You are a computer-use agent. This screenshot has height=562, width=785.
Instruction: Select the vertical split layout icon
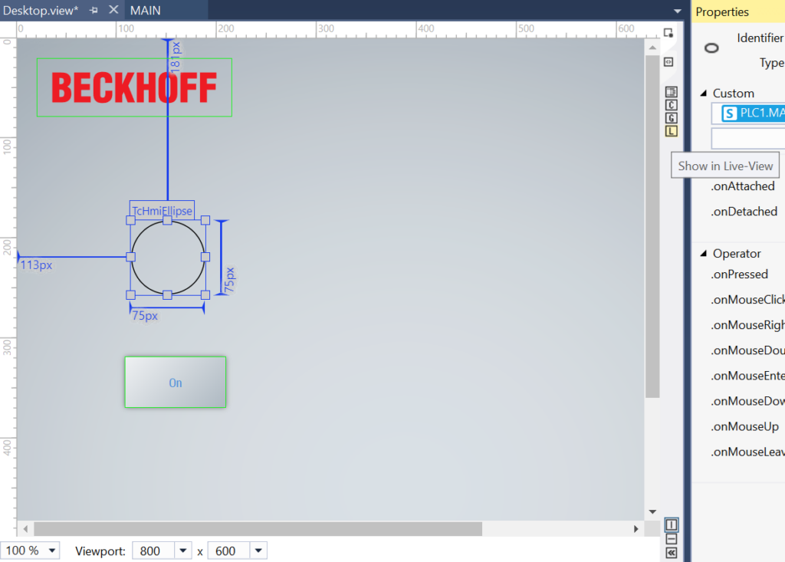672,524
